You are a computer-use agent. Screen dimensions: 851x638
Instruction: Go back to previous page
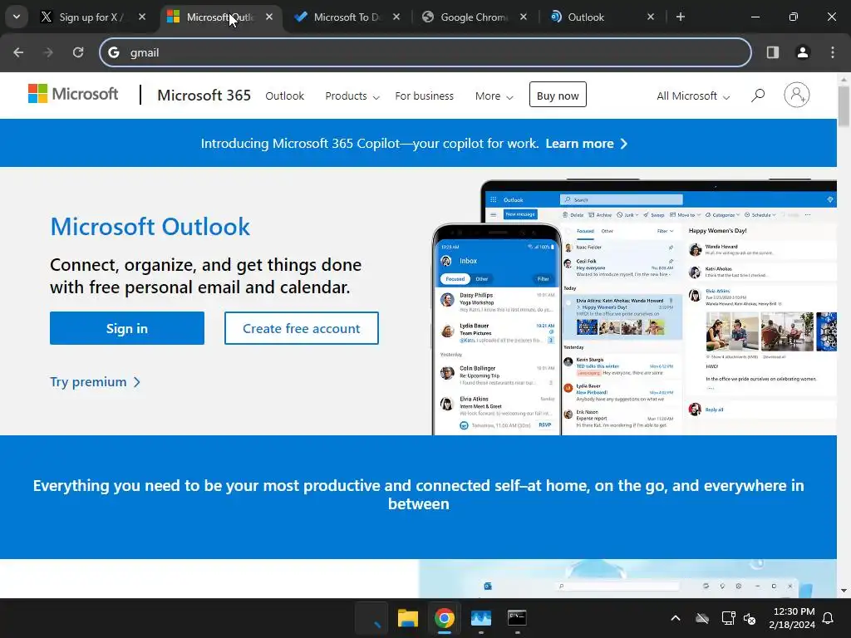[18, 52]
